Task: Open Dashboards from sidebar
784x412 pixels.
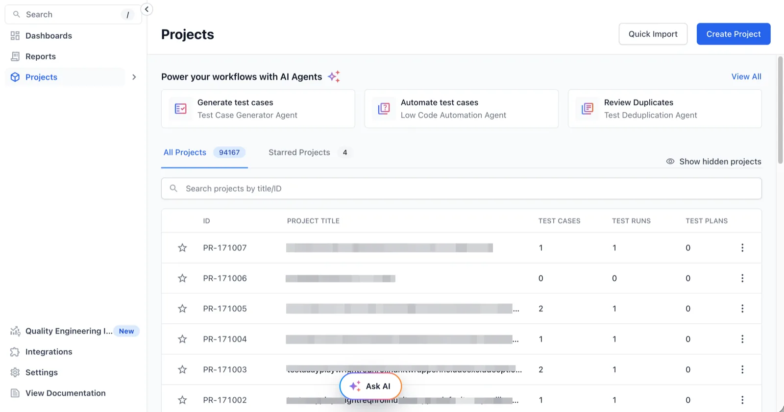Action: coord(49,36)
